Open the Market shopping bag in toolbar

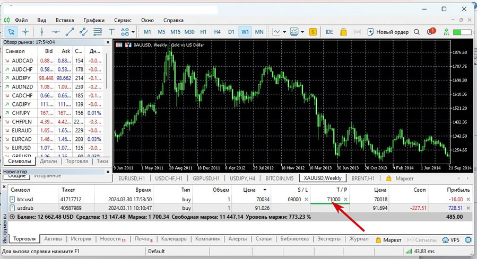[x=343, y=32]
